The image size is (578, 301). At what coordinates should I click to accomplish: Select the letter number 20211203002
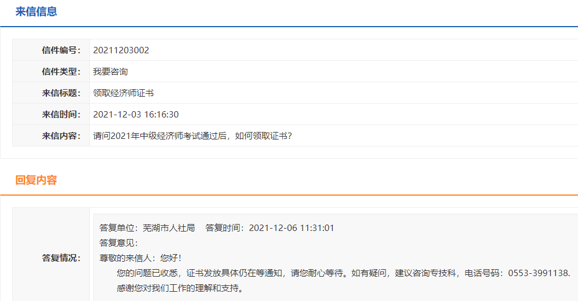click(121, 50)
